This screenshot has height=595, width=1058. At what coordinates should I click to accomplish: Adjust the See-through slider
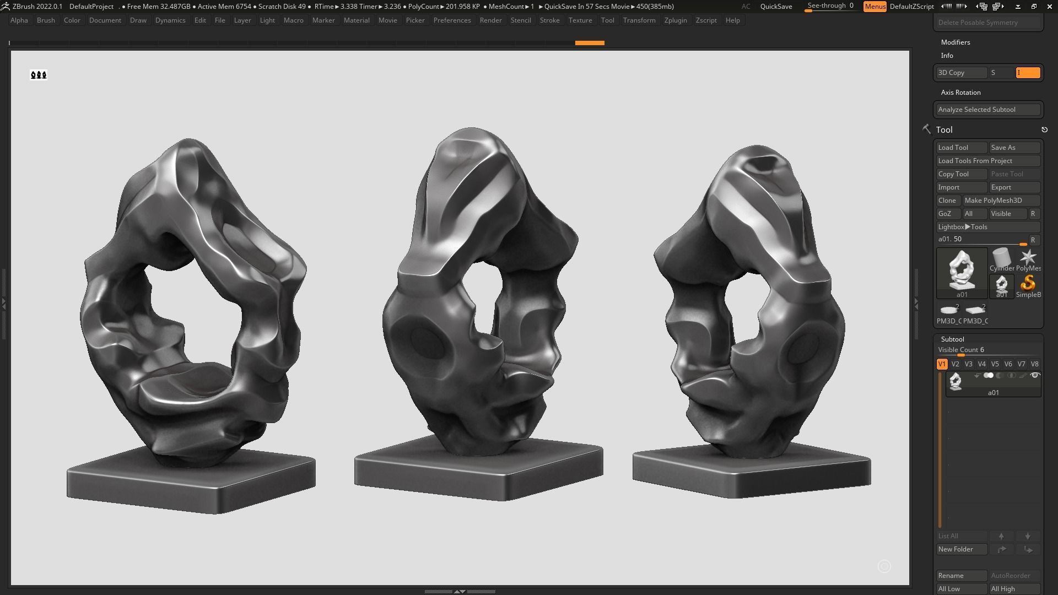coord(830,7)
